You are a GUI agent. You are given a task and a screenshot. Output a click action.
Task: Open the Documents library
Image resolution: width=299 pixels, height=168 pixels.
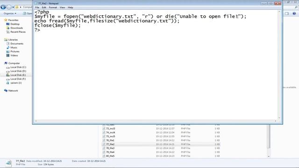tap(17, 43)
